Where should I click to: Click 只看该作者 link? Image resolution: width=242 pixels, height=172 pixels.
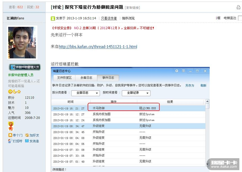(109, 18)
